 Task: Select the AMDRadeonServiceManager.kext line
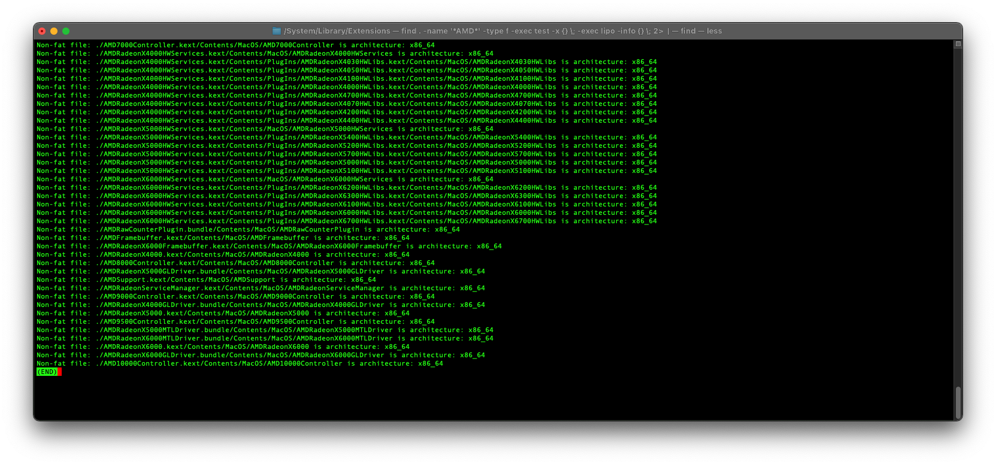[x=261, y=288]
